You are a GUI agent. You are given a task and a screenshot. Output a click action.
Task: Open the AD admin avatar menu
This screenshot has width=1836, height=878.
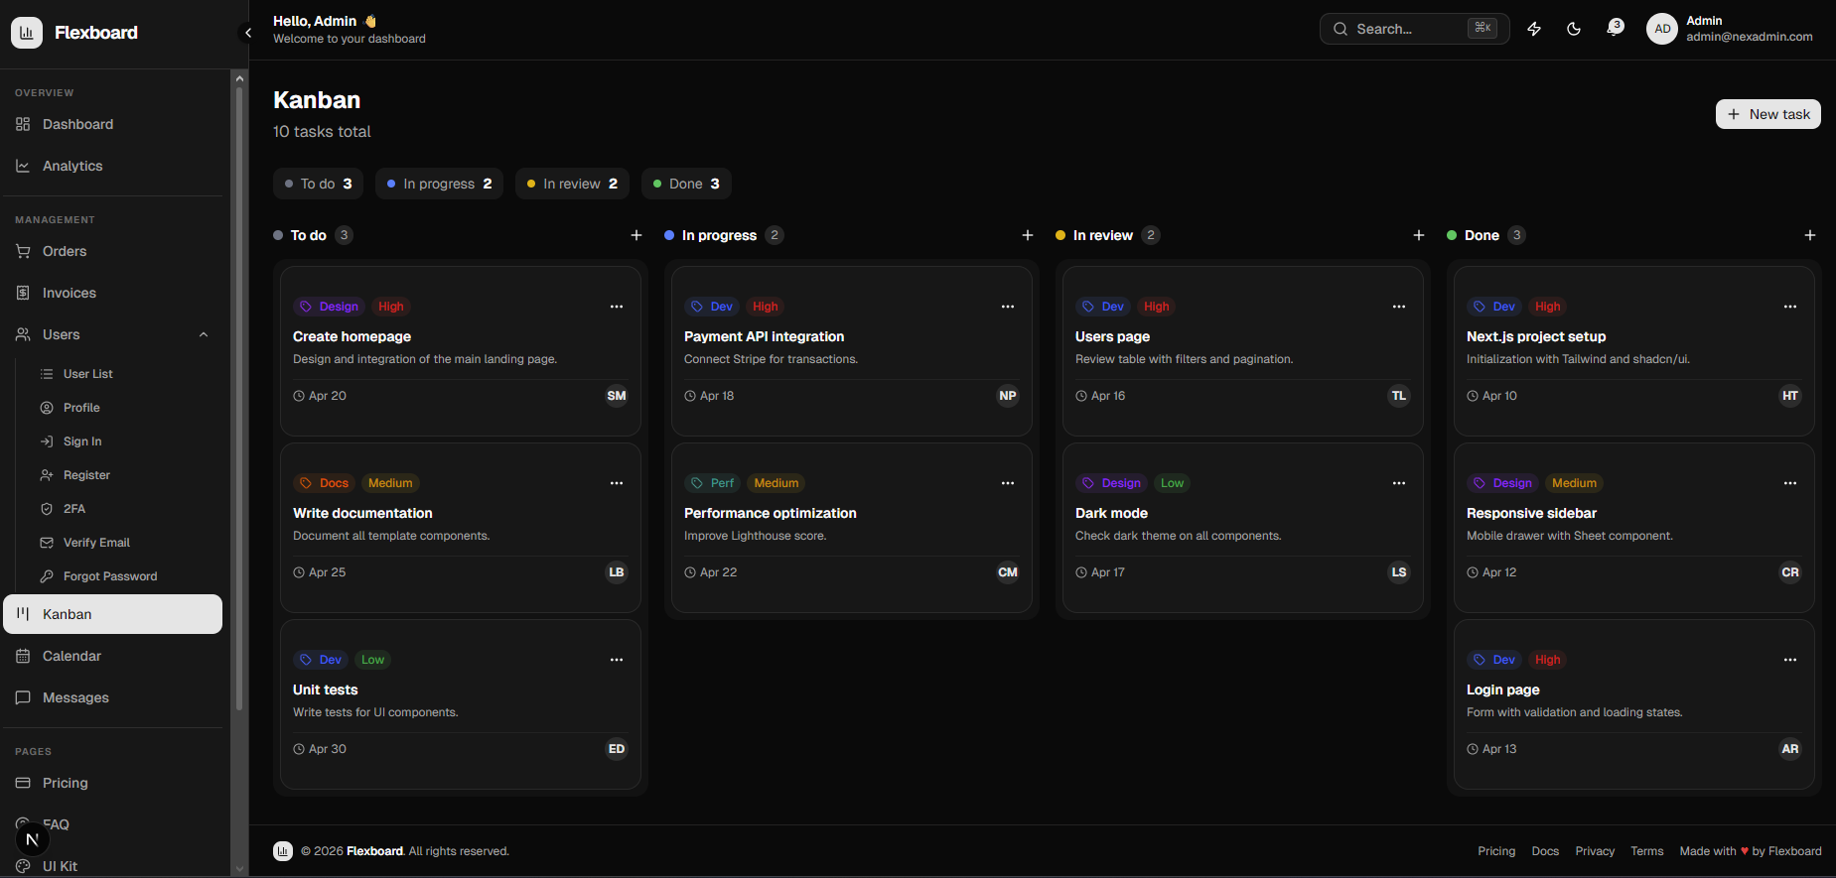click(1662, 29)
